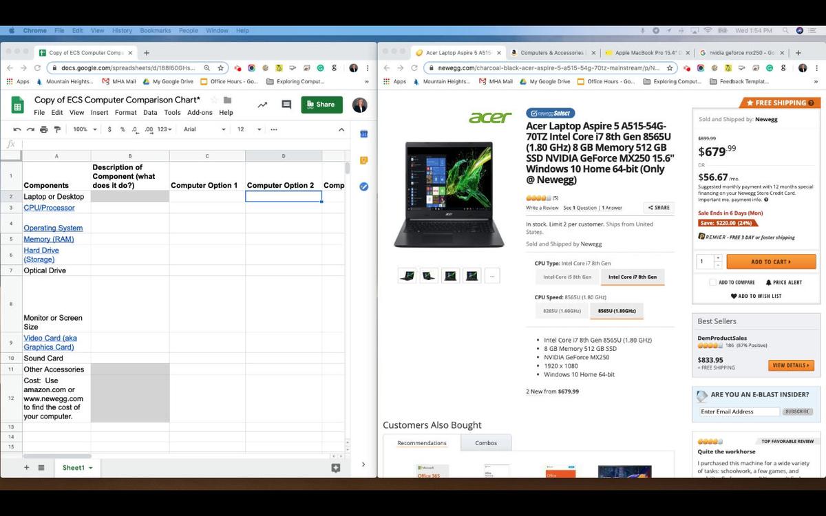Viewport: 826px width, 516px height.
Task: Click the activity trend arrow icon
Action: 262,105
